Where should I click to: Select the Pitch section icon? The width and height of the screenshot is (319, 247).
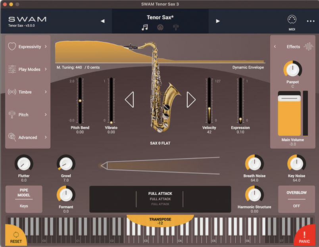point(11,114)
